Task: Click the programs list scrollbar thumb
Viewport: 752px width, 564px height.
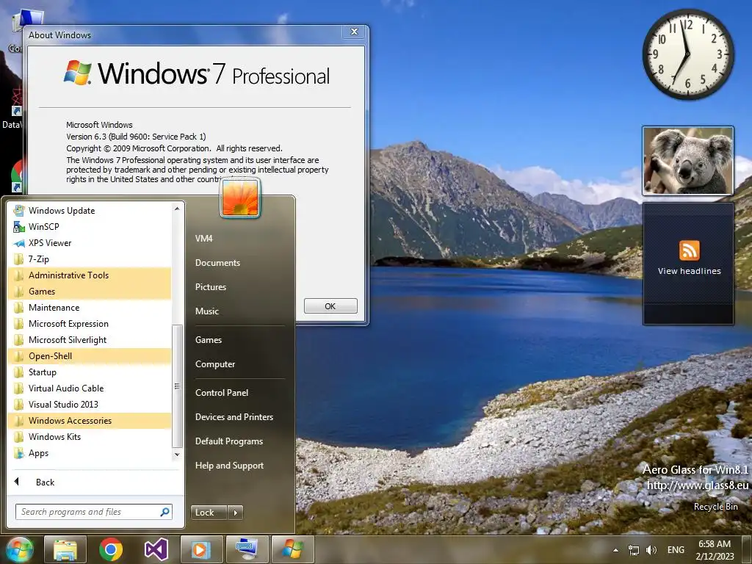Action: pos(177,386)
